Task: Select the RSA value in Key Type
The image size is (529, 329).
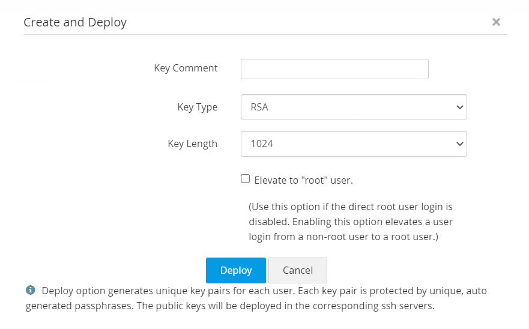Action: pos(259,107)
